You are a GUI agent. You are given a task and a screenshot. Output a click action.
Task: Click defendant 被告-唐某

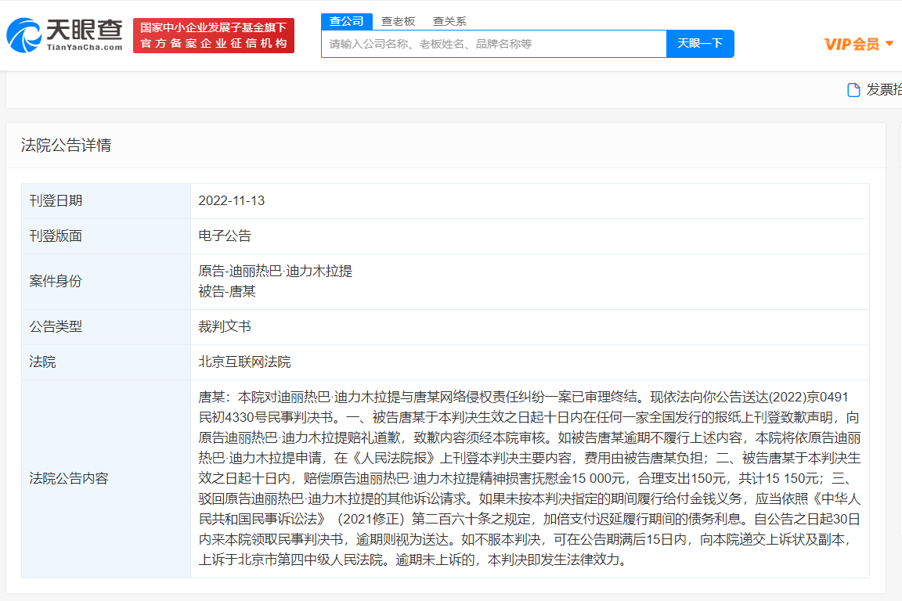pyautogui.click(x=226, y=292)
